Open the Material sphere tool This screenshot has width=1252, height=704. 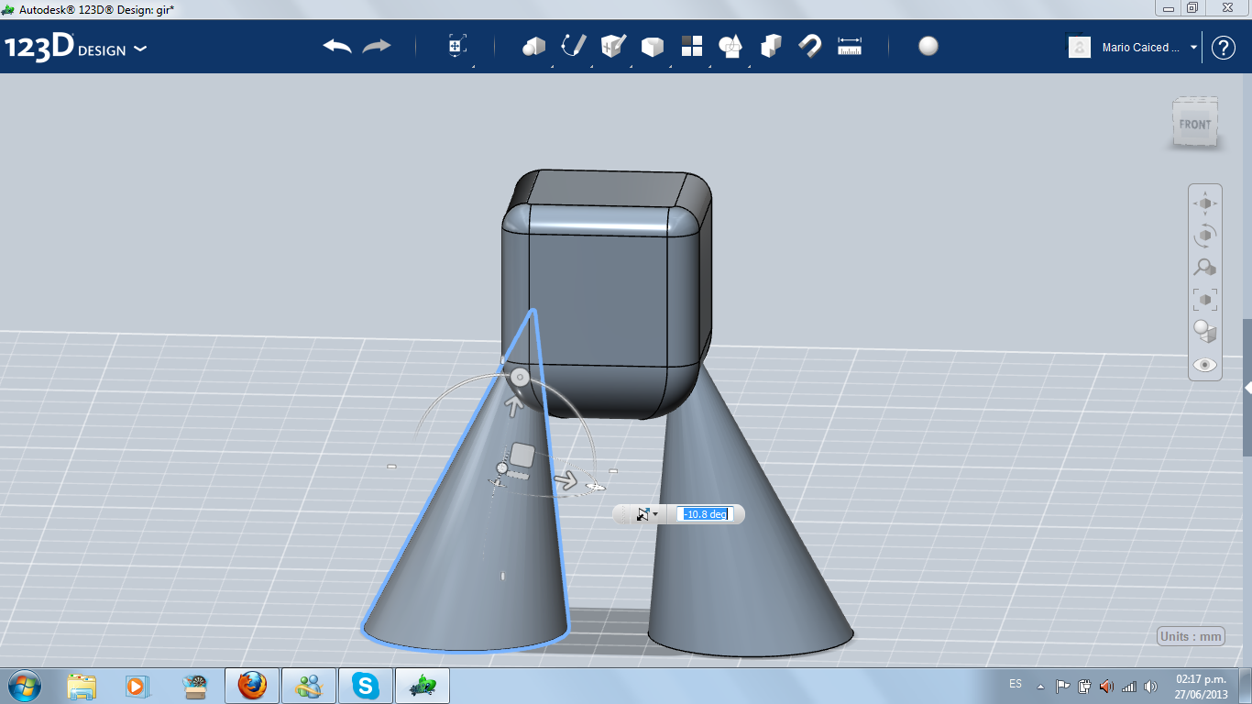(x=928, y=46)
